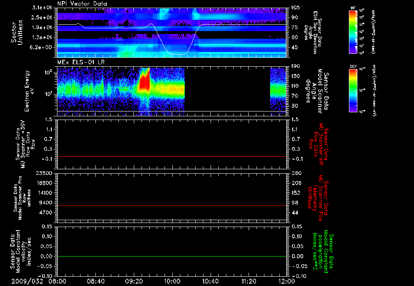Click the red electron burst in ELS spectrogram
414x286 pixels.
144,80
